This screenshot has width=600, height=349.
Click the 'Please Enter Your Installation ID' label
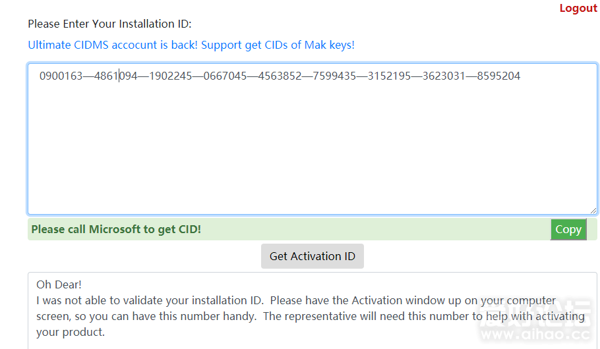click(109, 24)
